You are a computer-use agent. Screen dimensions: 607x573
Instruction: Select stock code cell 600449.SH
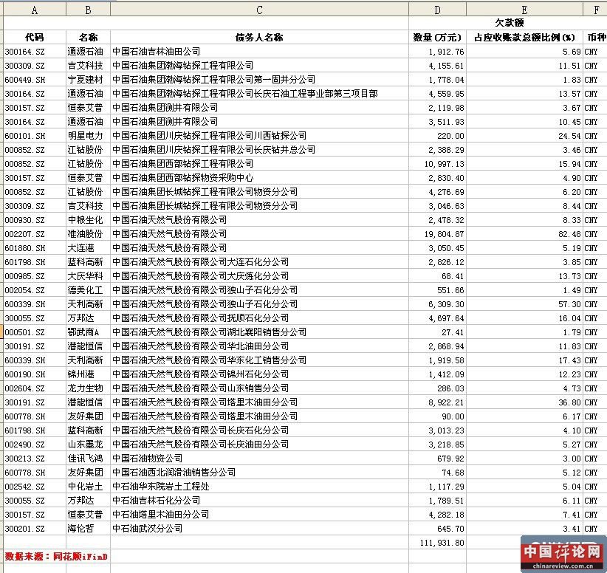35,79
